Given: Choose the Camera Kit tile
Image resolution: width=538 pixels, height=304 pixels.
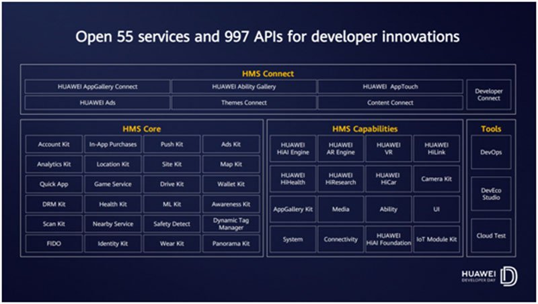Looking at the screenshot, I should 436,179.
